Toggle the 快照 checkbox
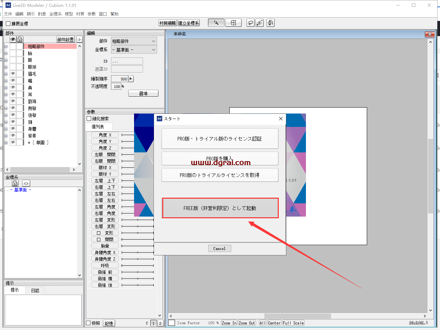The width and height of the screenshot is (440, 330). (x=88, y=323)
